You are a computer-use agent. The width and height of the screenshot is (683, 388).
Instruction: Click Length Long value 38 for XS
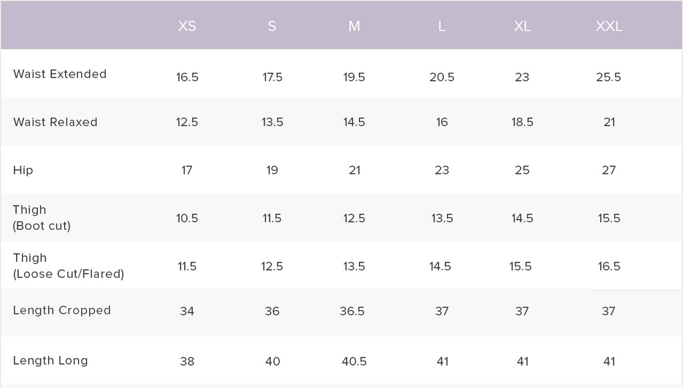click(x=187, y=361)
